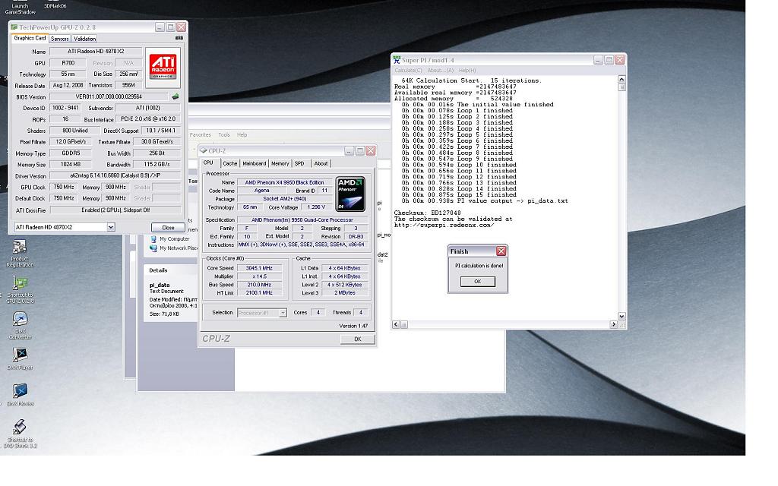Viewport: 778px width, 486px height.
Task: Open the Calculate(C) menu in Super PI
Action: pyautogui.click(x=408, y=71)
